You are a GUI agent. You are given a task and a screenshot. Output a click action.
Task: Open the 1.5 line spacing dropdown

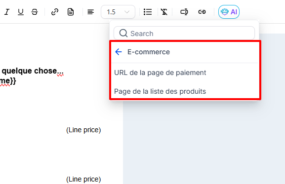[x=118, y=12]
